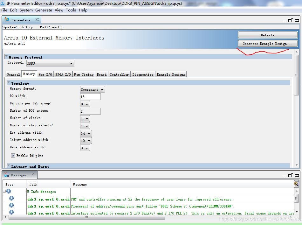
Task: Open the Tools menu
Action: (x=71, y=10)
